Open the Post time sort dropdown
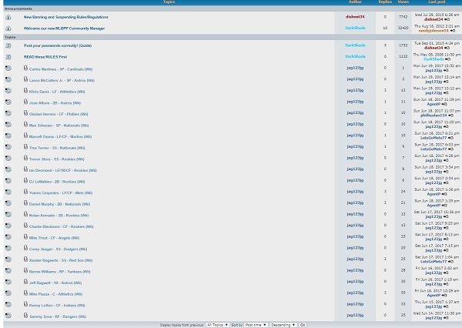 pos(256,325)
